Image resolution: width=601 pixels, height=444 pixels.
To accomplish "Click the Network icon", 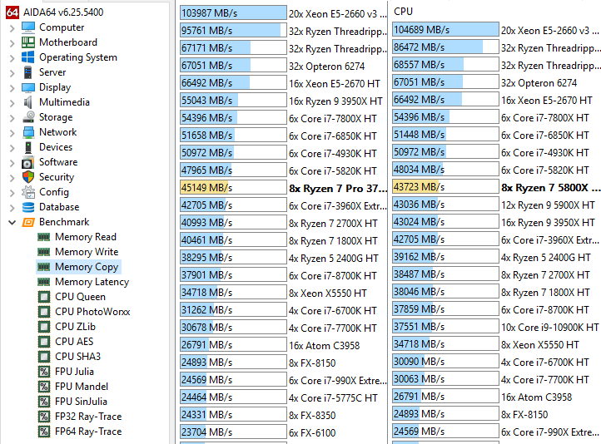I will point(28,132).
